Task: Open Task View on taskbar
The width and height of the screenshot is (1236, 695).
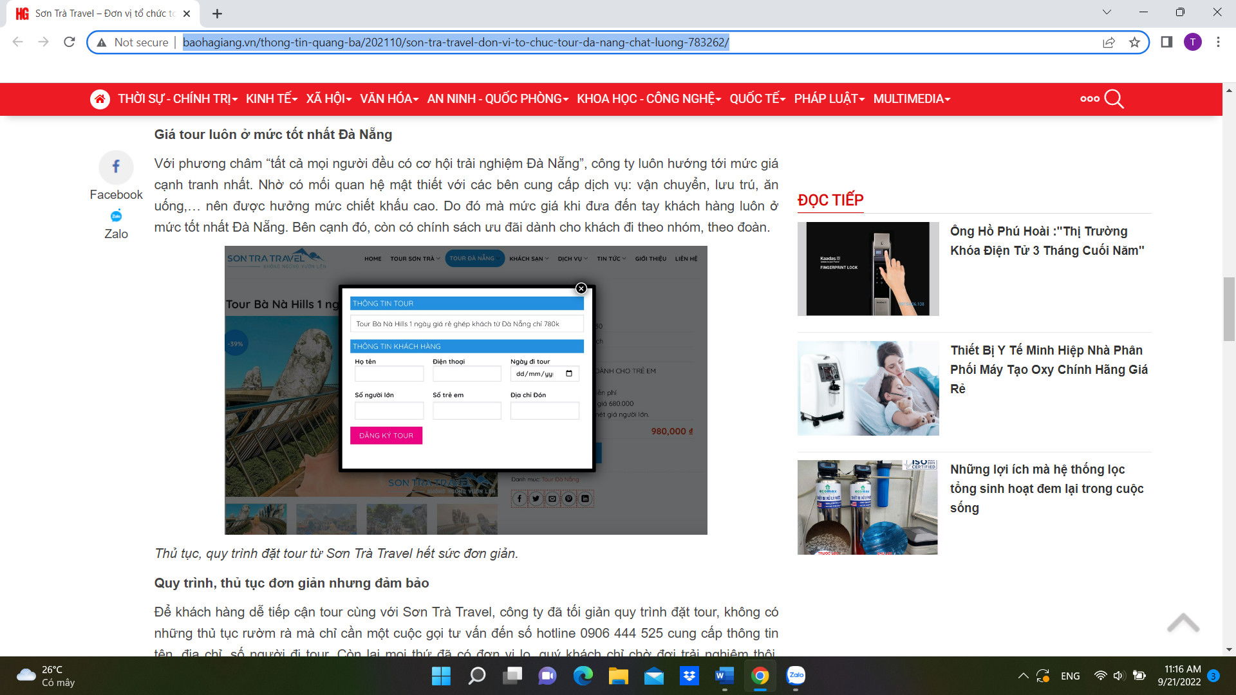Action: pos(512,676)
